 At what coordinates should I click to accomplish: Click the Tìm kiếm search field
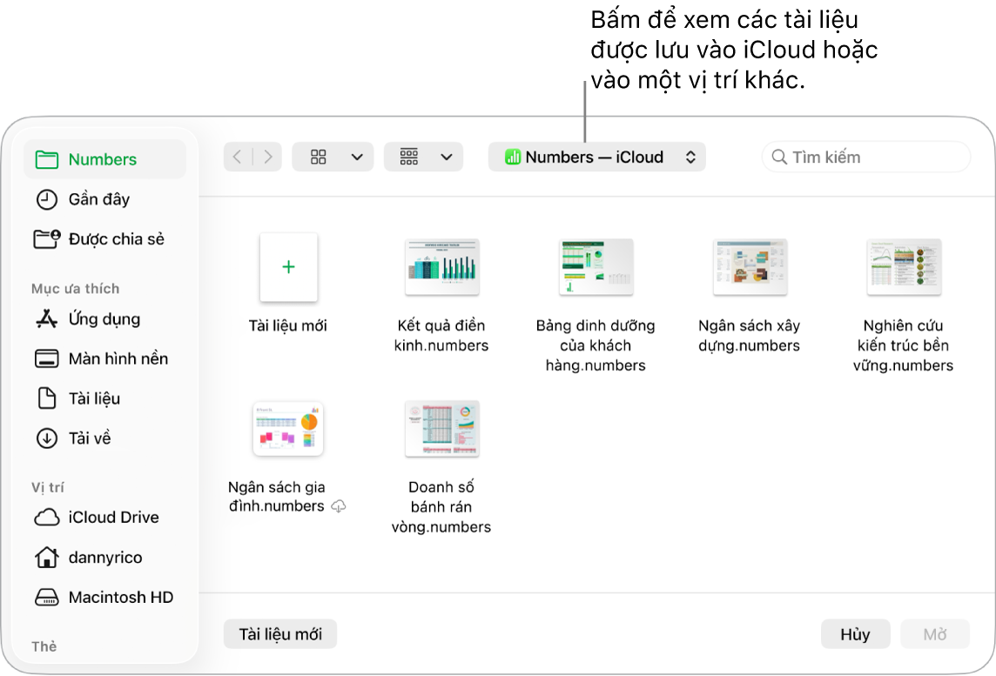(x=865, y=157)
